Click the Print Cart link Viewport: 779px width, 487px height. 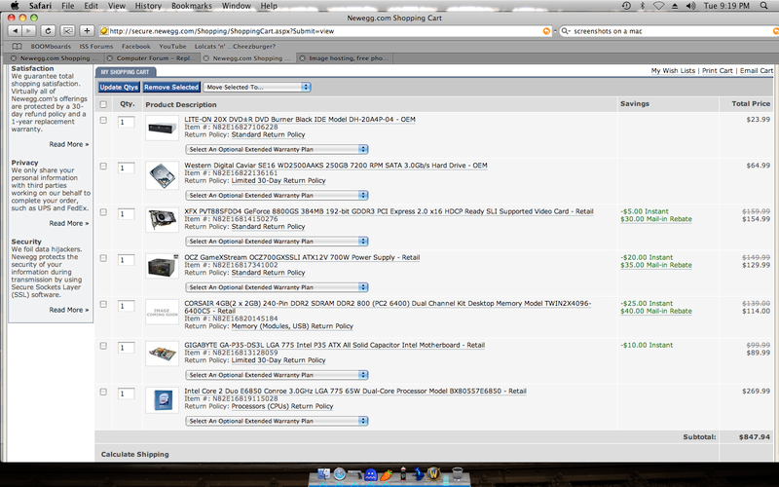[717, 70]
